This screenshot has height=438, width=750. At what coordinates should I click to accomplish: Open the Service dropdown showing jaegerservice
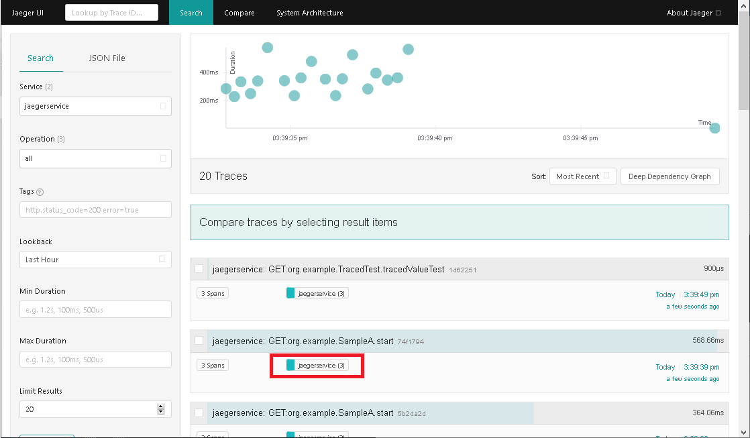(95, 106)
